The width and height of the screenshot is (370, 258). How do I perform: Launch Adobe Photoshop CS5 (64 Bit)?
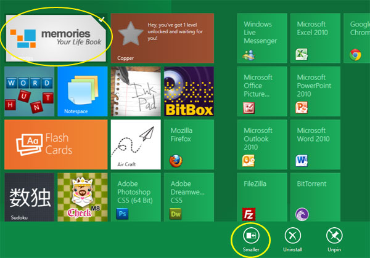coord(136,197)
